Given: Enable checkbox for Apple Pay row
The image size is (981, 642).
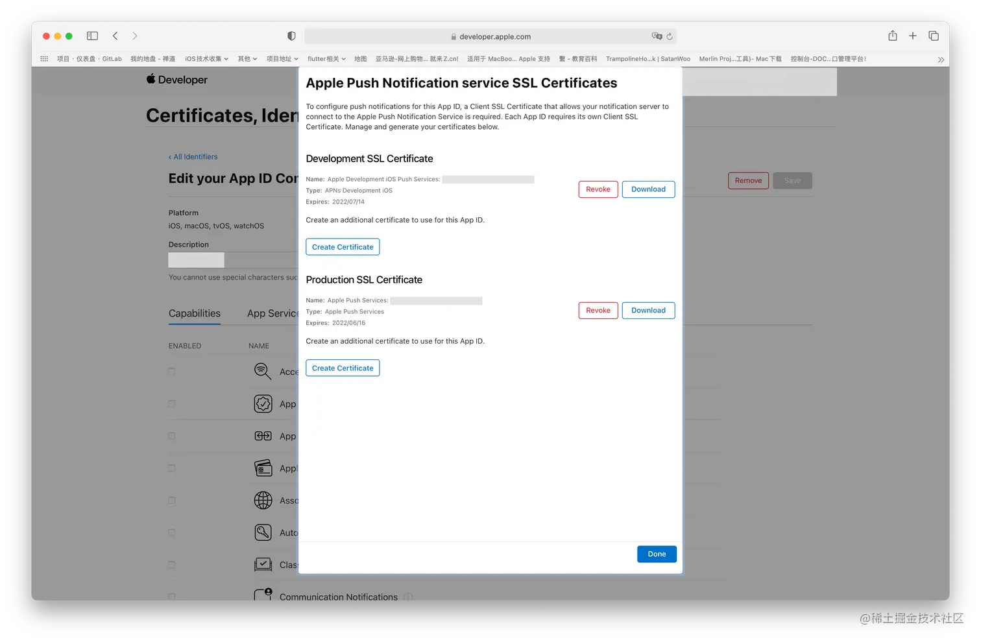Looking at the screenshot, I should pos(172,468).
